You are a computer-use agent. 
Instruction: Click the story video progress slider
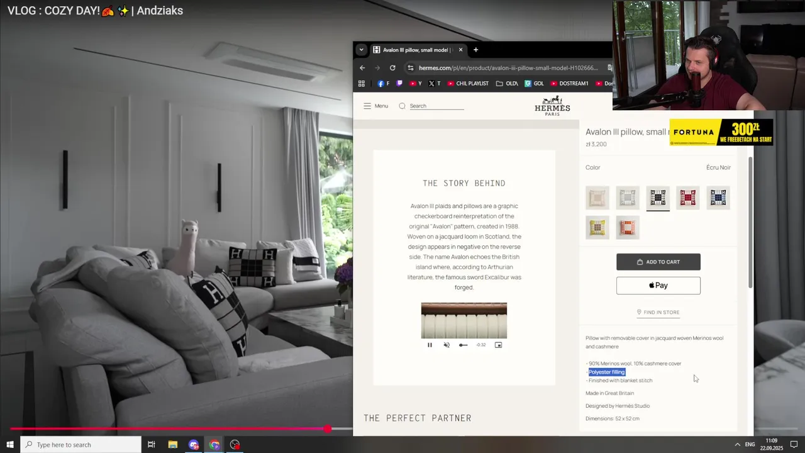coord(464,345)
